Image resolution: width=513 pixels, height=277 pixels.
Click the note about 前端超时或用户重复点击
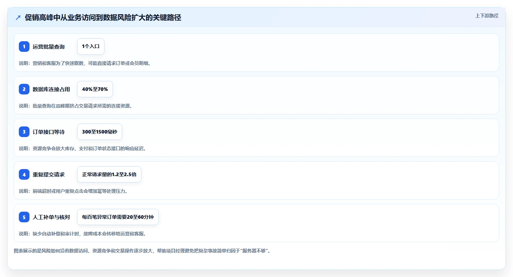coord(73,191)
